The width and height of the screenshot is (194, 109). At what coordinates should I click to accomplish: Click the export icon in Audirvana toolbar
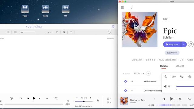tap(71, 32)
